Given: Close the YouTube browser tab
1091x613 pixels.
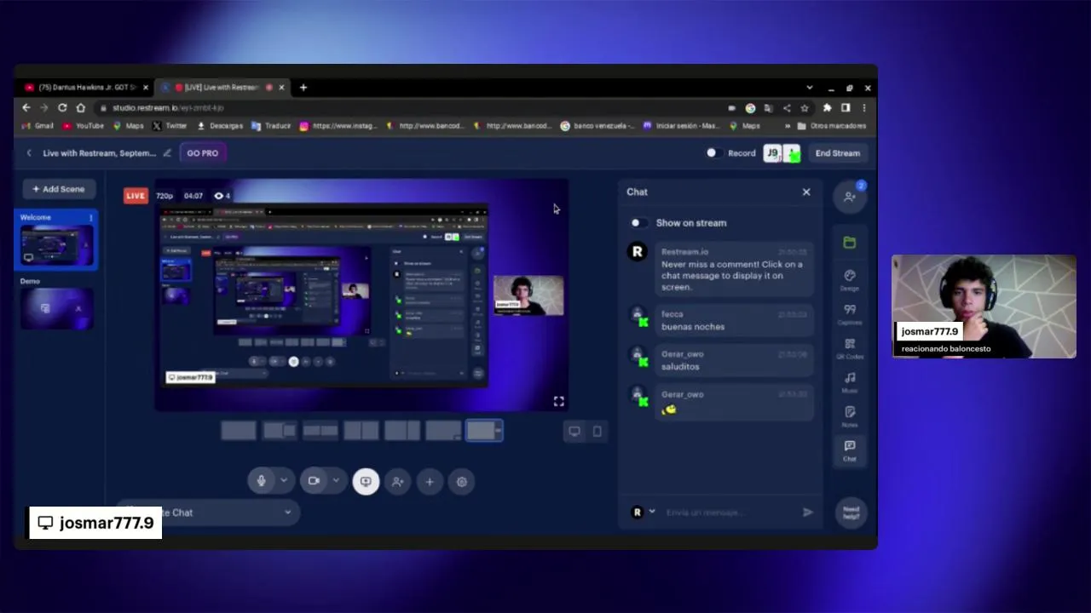Looking at the screenshot, I should (146, 88).
